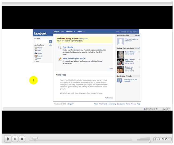This screenshot has width=174, height=145.
Task: Click the friend status icon in chat bar
Action: click(x=168, y=109)
